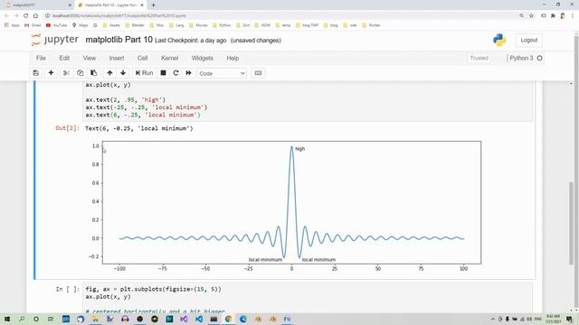This screenshot has height=325, width=579.
Task: Click the Out[2] output prompt
Action: pyautogui.click(x=67, y=128)
